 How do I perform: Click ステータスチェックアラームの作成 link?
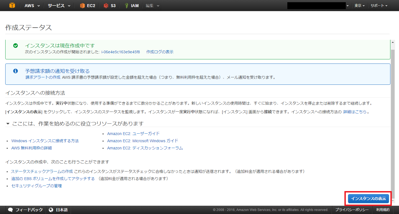pos(42,171)
